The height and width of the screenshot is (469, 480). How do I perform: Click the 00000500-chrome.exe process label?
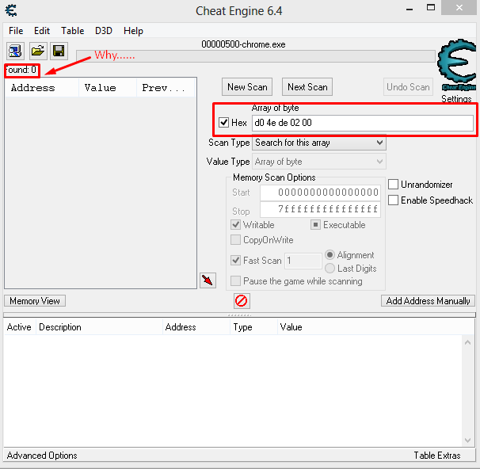coord(243,44)
